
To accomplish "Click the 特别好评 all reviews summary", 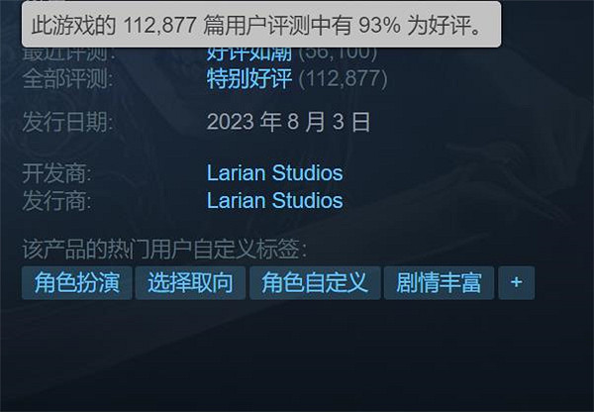I will click(249, 78).
